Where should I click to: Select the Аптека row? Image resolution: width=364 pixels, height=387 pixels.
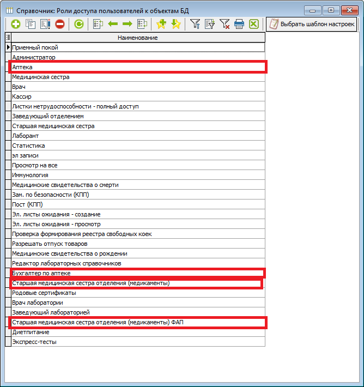click(x=137, y=67)
